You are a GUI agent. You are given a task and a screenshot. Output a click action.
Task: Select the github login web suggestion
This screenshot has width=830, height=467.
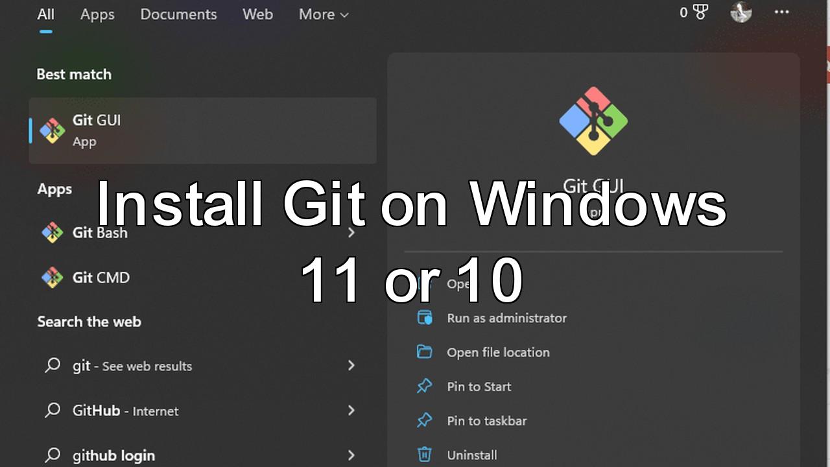113,455
